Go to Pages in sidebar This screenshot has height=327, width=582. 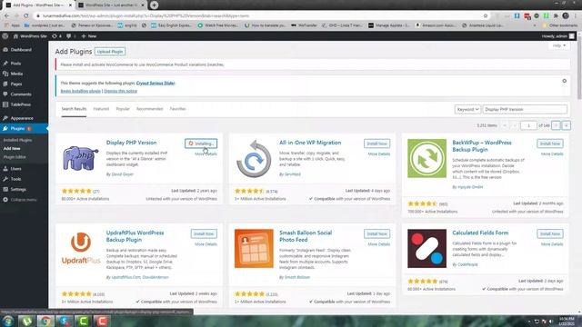pyautogui.click(x=16, y=84)
